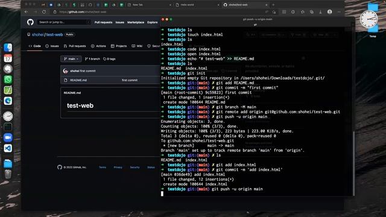Image resolution: width=386 pixels, height=217 pixels.
Task: Open the repository Wiki tab
Action: (x=137, y=46)
